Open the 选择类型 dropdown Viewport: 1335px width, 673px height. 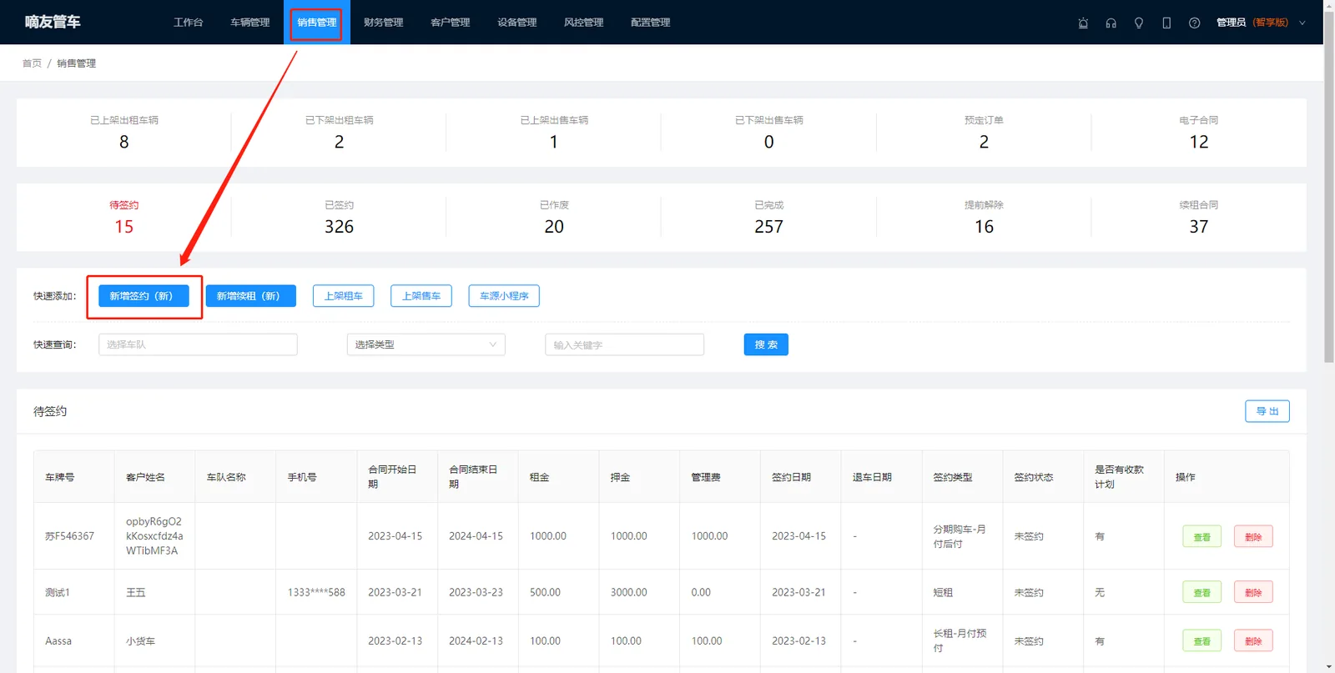click(x=426, y=344)
